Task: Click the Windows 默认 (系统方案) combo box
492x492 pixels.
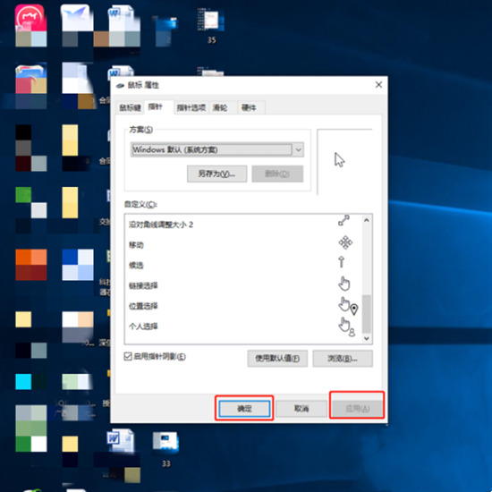Action: point(216,149)
